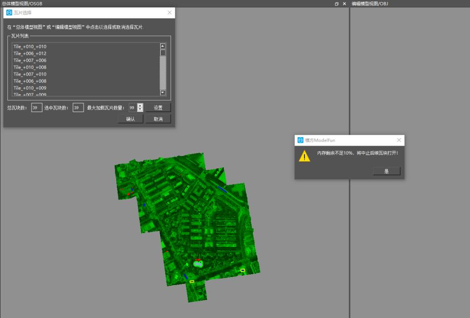Close the 模方ModelFun warning dialog
Viewport: 470px width, 318px height.
[x=399, y=140]
